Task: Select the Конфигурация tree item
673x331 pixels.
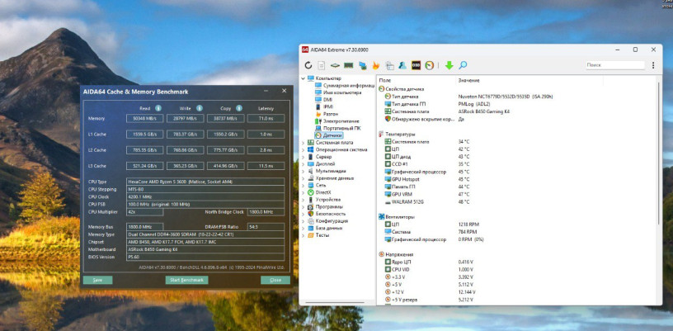Action: [327, 220]
